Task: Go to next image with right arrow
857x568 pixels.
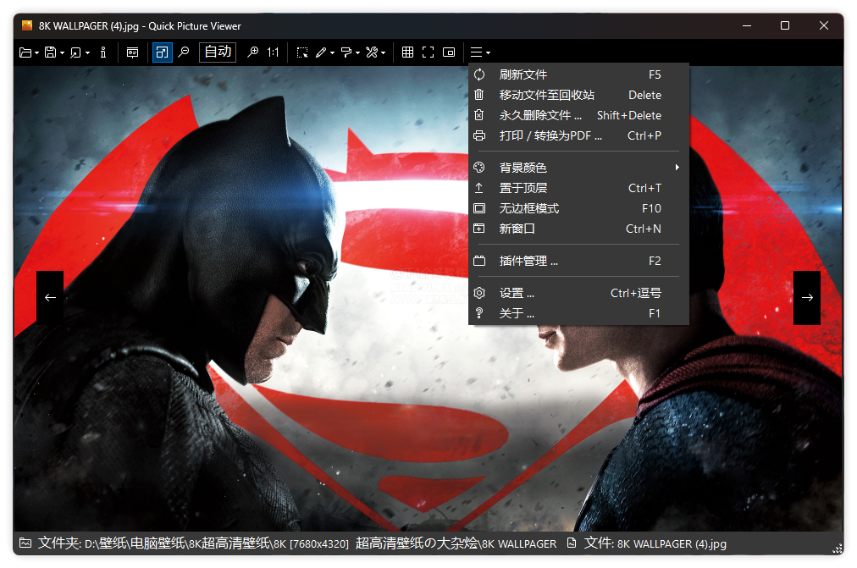Action: tap(807, 298)
